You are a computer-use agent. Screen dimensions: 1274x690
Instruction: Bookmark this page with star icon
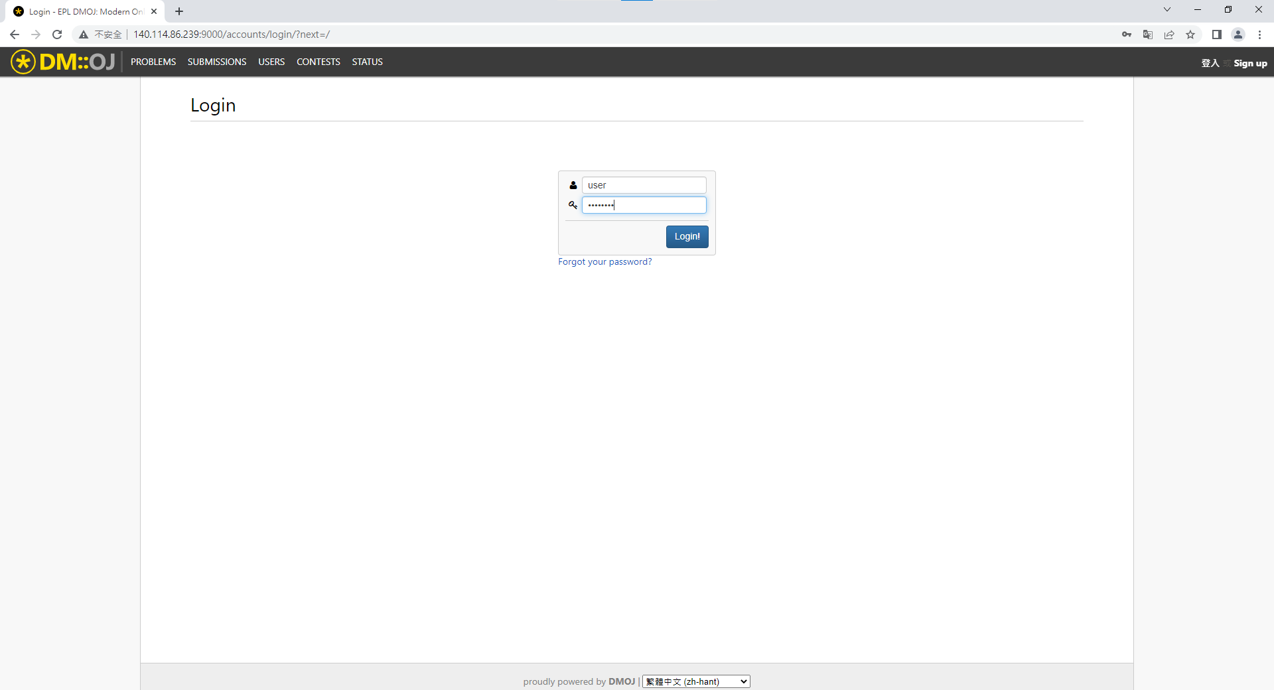pyautogui.click(x=1190, y=34)
